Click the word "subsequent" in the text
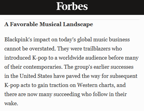This screenshot has height=111, width=144. pos(124,76)
